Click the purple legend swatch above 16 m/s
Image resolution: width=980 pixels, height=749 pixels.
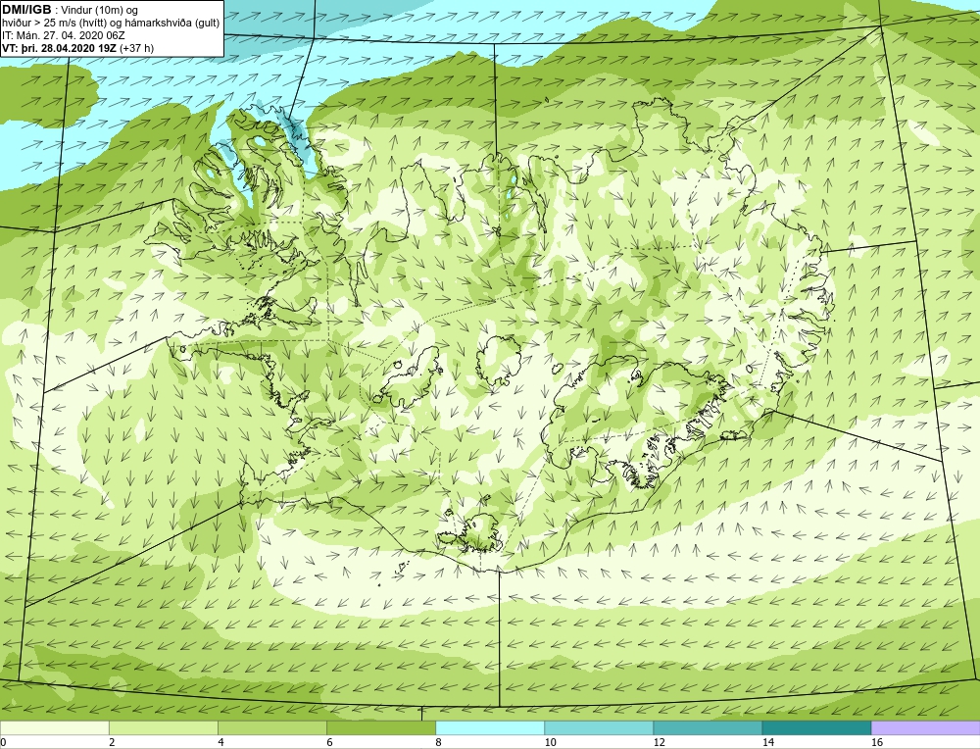[926, 727]
